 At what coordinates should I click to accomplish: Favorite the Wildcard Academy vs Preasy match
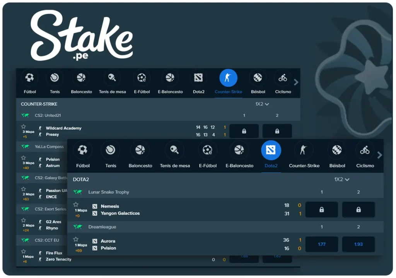24,126
